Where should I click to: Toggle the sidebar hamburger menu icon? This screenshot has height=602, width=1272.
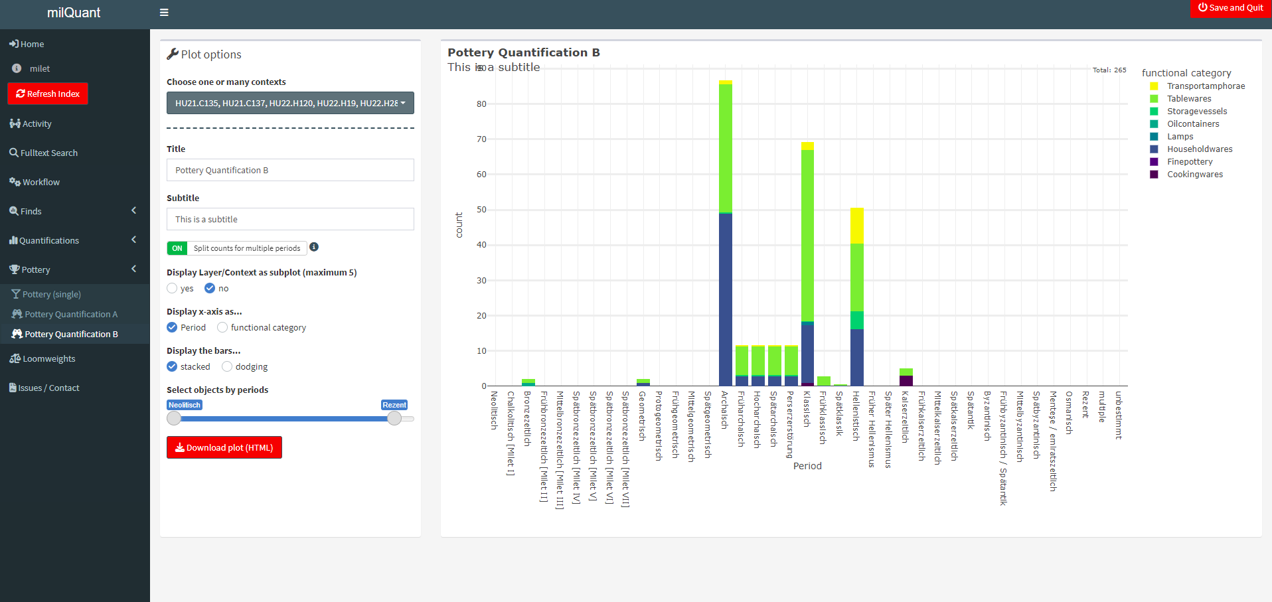[x=164, y=13]
